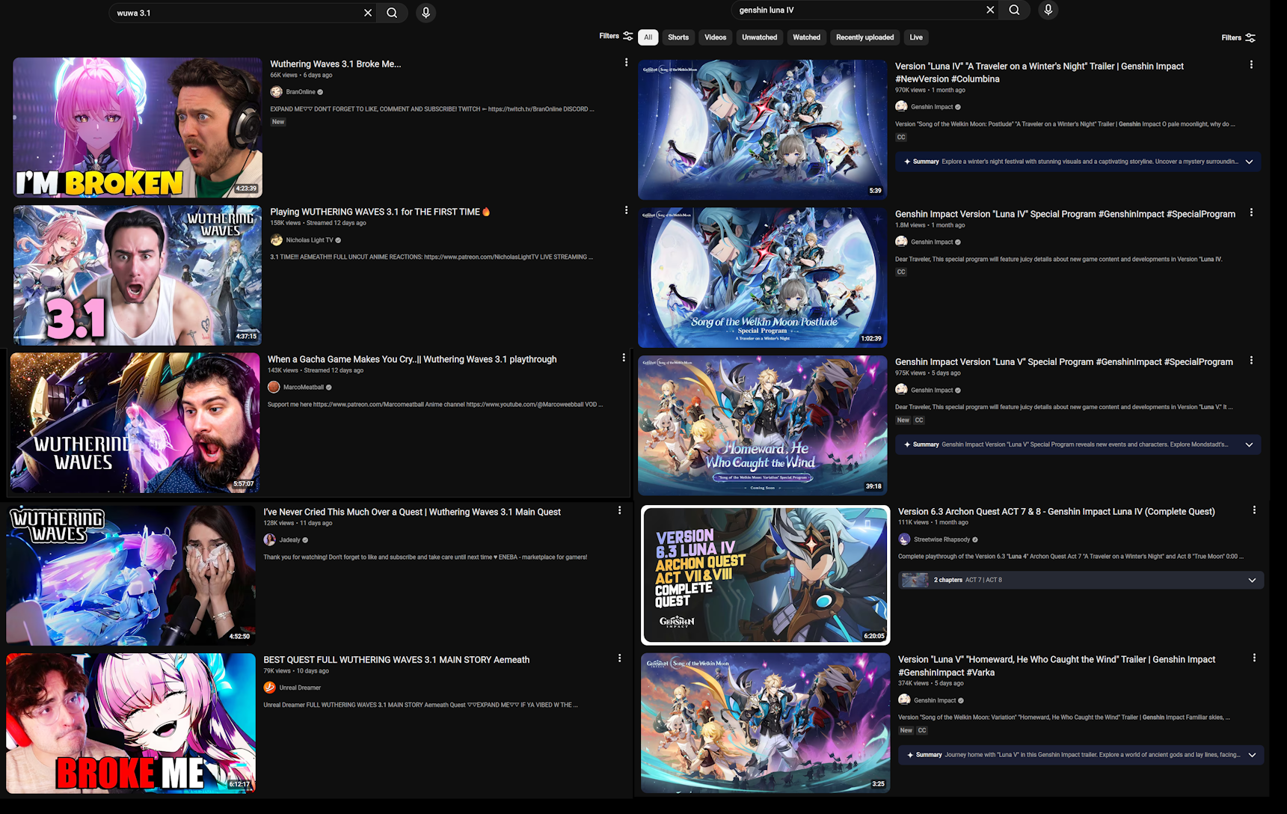Image resolution: width=1287 pixels, height=814 pixels.
Task: Click the Streetwise Rhapsody channel avatar
Action: coord(904,539)
